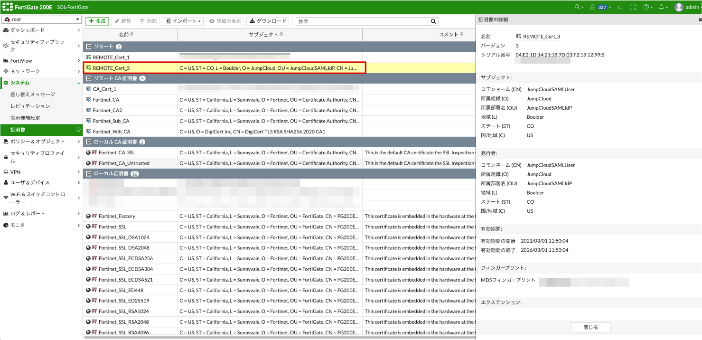Open the インポート dropdown
The width and height of the screenshot is (702, 340).
(183, 21)
